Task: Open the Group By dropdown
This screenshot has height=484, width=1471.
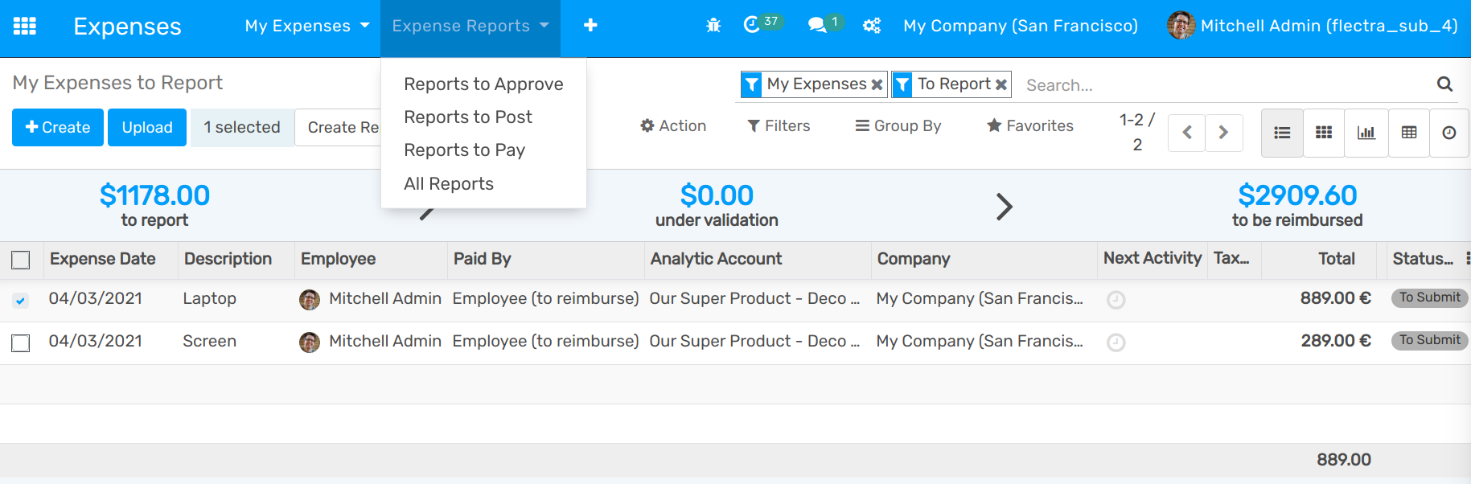Action: tap(898, 125)
